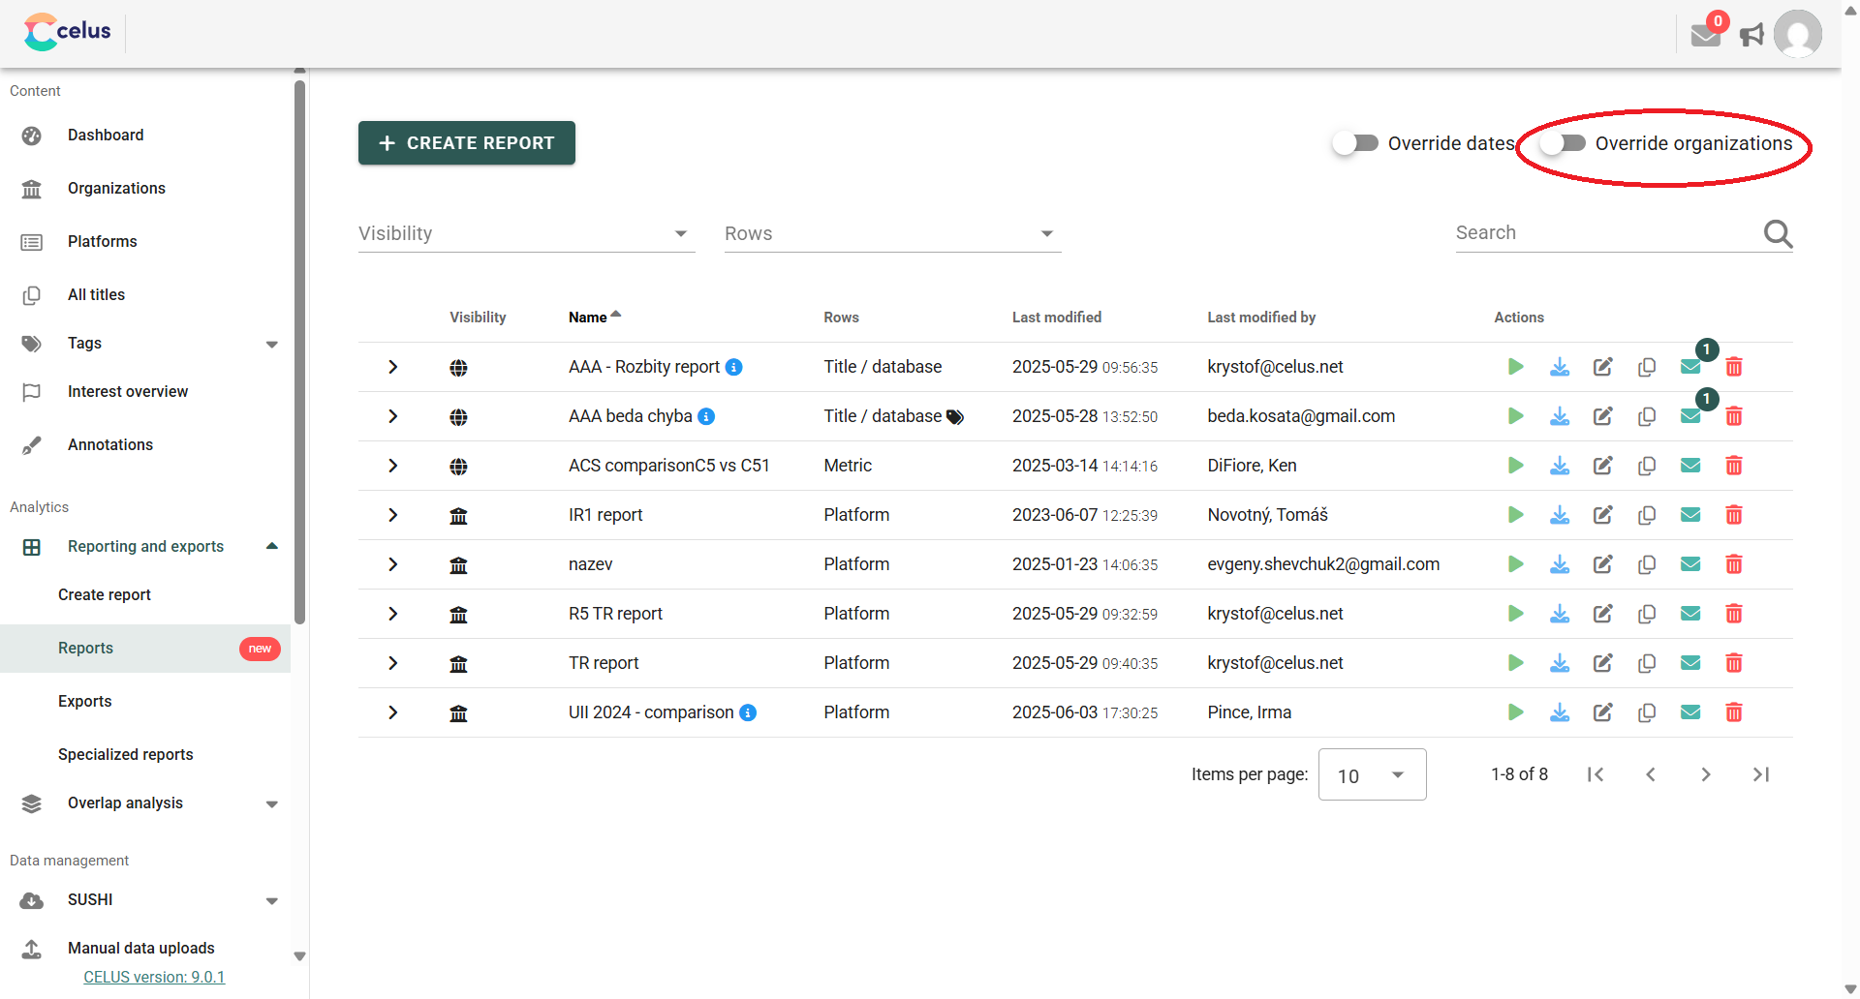Open email settings for AAA - Rozbity report
Image resolution: width=1860 pixels, height=999 pixels.
click(x=1690, y=367)
